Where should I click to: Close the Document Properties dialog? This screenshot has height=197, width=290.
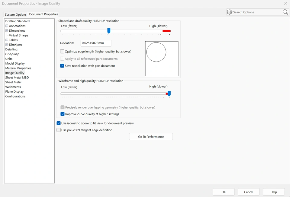[285, 4]
